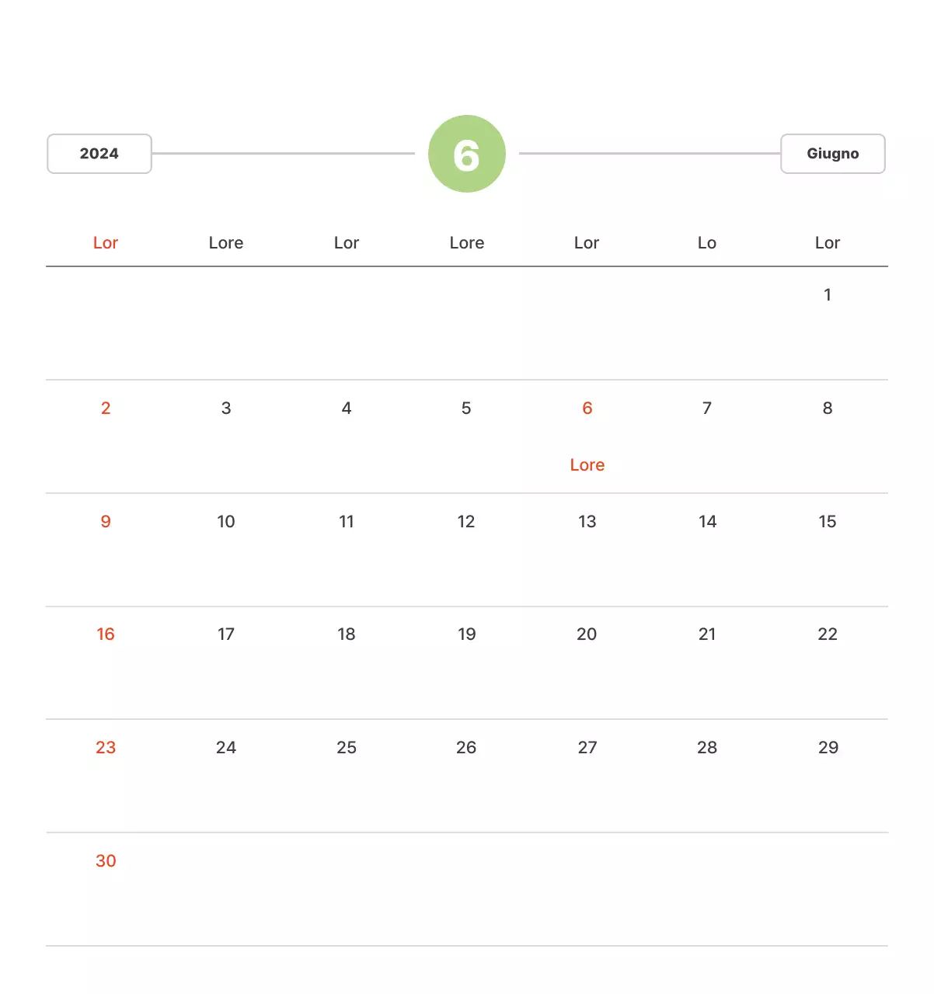Select Sunday the 2nd
Screen dimensions: 934x994
106,408
